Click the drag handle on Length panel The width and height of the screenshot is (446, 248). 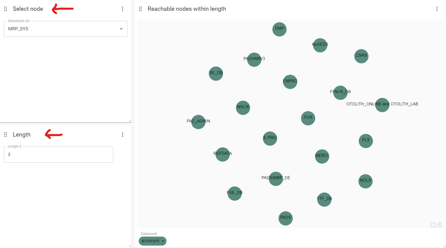pos(5,135)
